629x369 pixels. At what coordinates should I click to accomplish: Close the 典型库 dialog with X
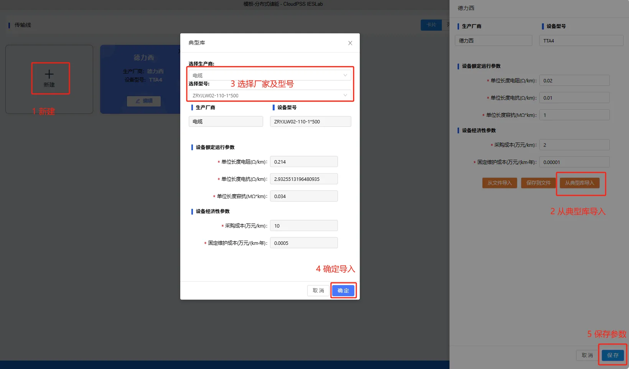tap(350, 43)
